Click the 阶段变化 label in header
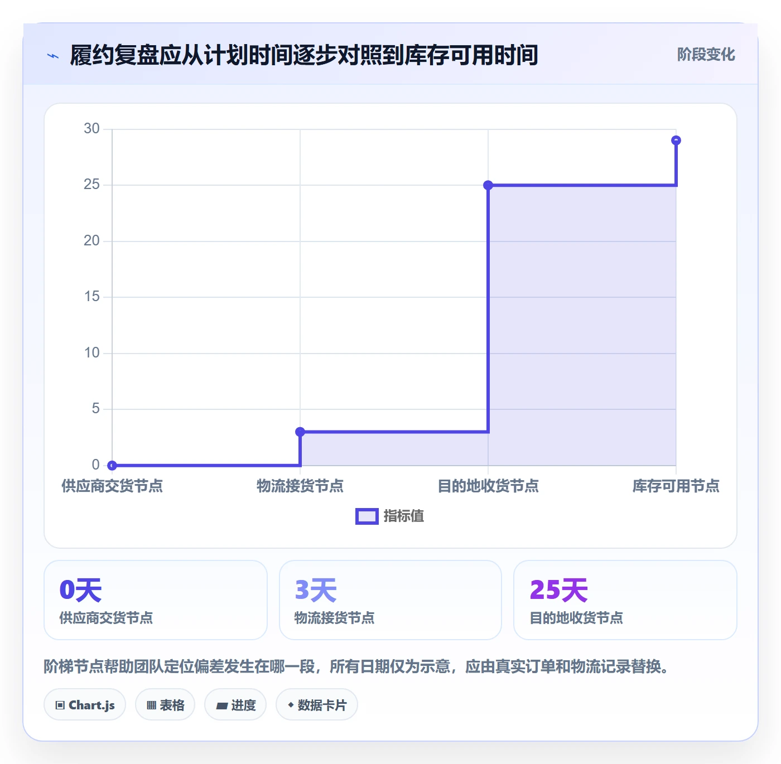Screen dimensions: 781x764 tap(706, 55)
